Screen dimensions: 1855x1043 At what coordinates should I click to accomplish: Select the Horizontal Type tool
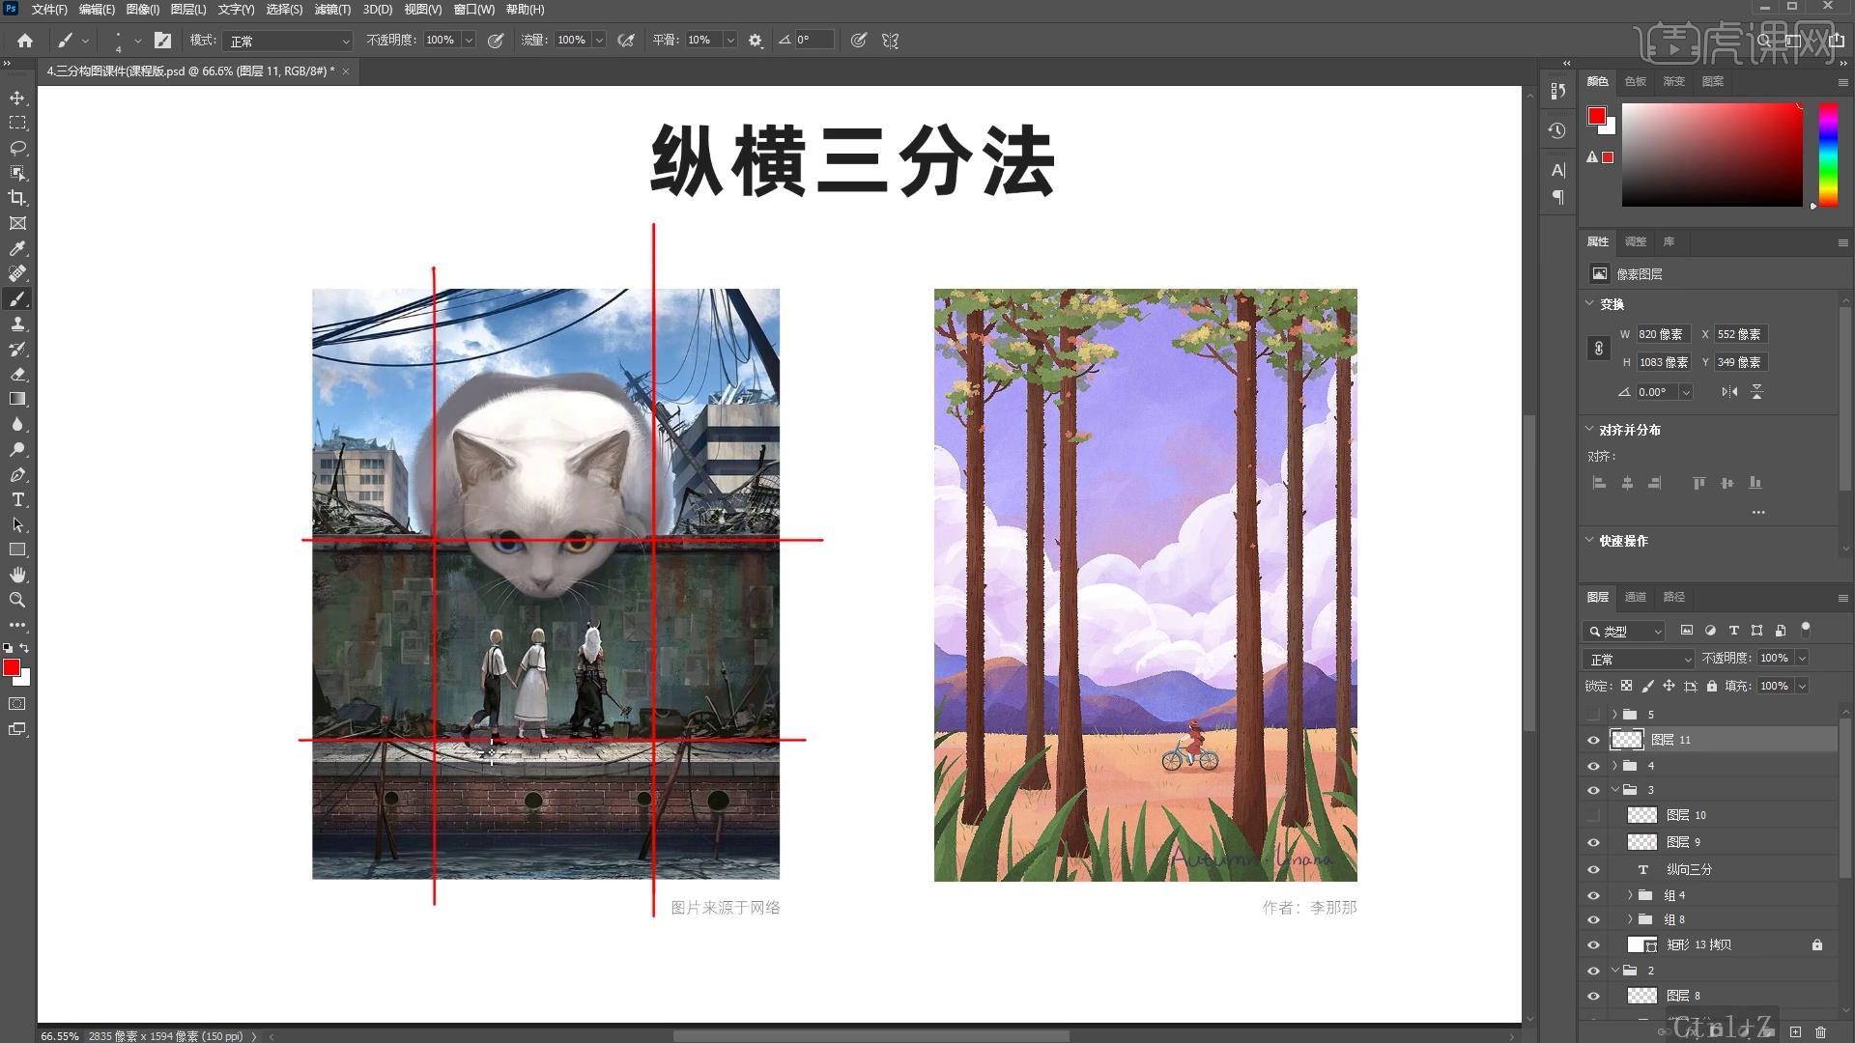[17, 499]
